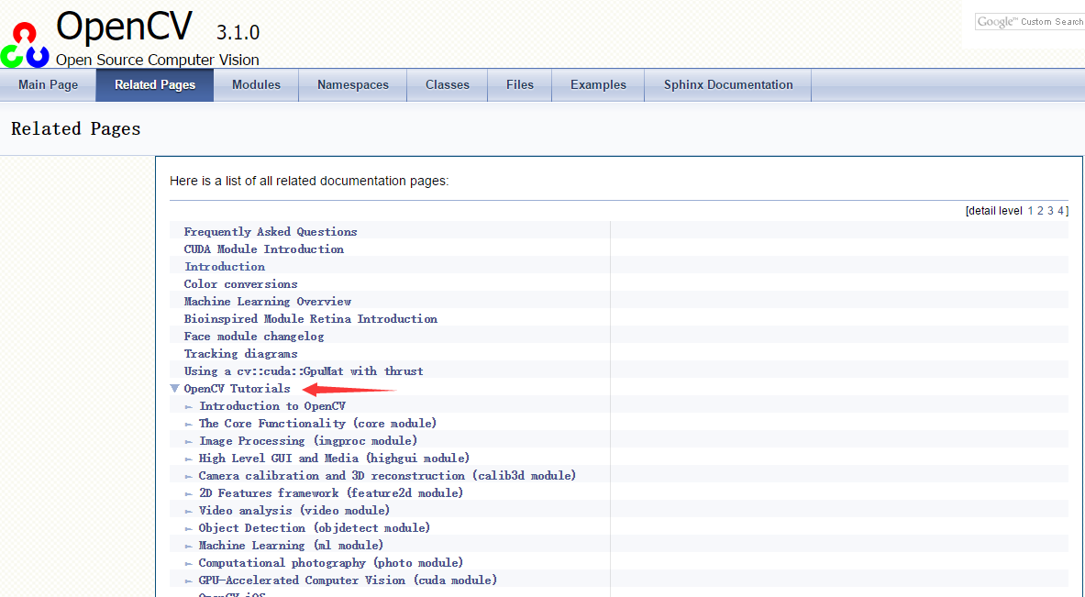Expand High Level GUI and Media arrow

[x=189, y=459]
